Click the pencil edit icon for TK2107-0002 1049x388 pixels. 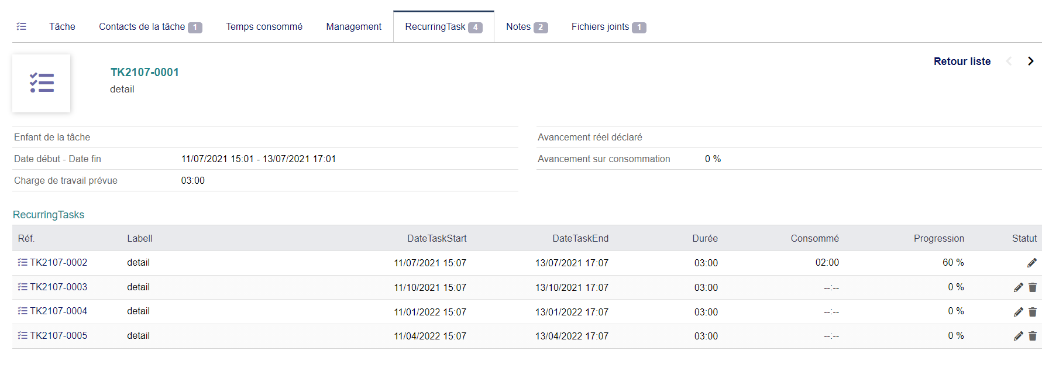(x=1031, y=263)
